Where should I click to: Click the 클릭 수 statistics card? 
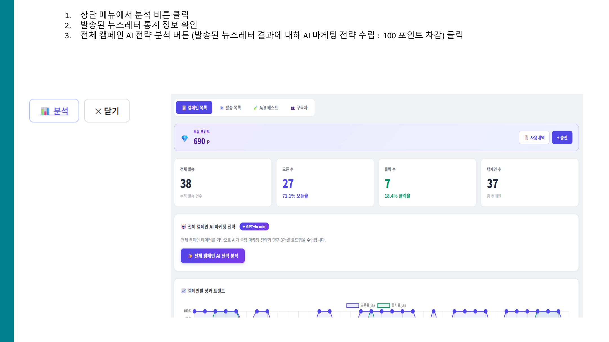(427, 182)
